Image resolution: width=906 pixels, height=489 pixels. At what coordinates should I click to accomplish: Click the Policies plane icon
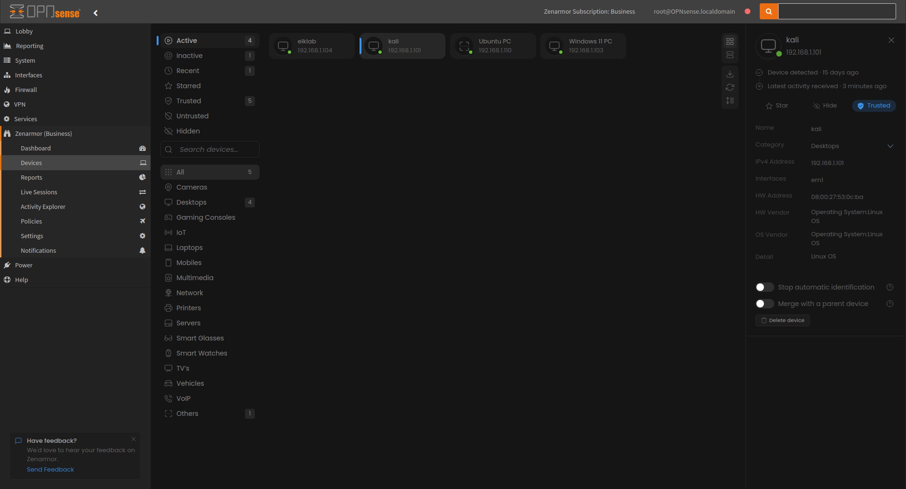coord(143,221)
